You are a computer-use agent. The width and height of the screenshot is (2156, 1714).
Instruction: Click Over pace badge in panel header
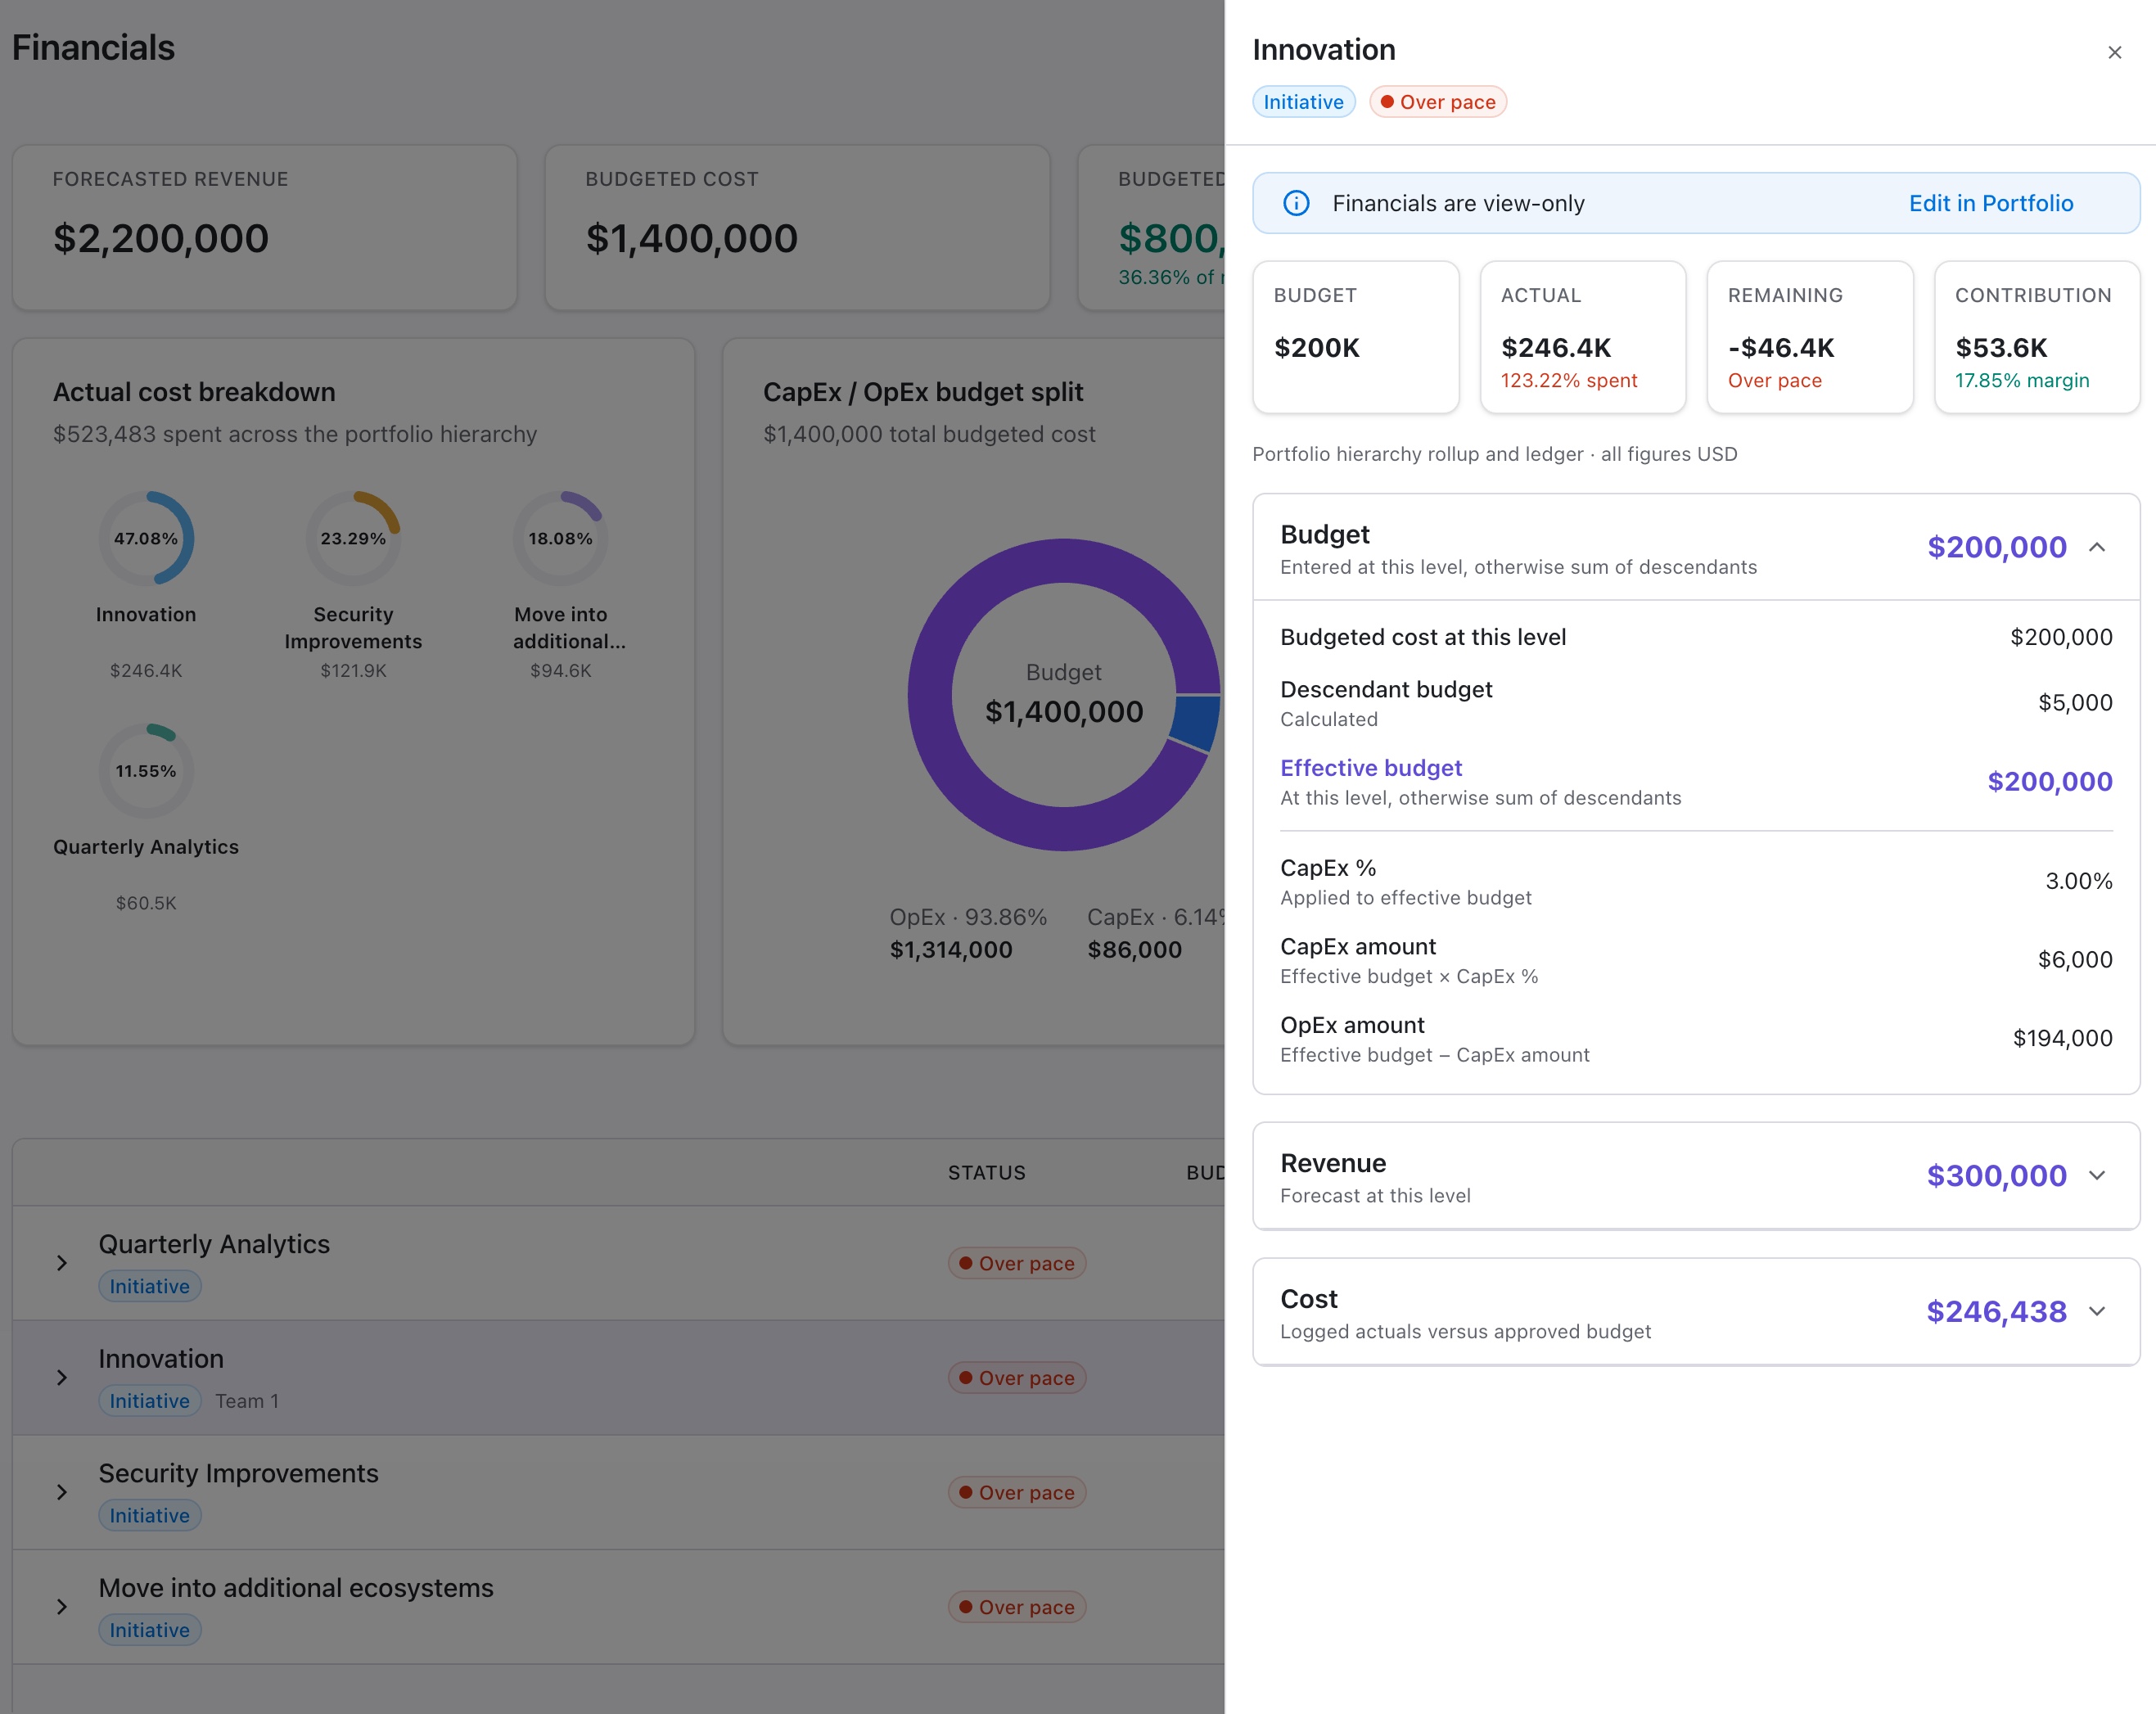[1437, 102]
